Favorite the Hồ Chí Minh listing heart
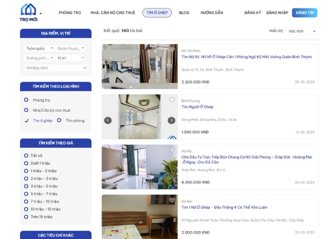The height and width of the screenshot is (239, 335). [x=172, y=50]
